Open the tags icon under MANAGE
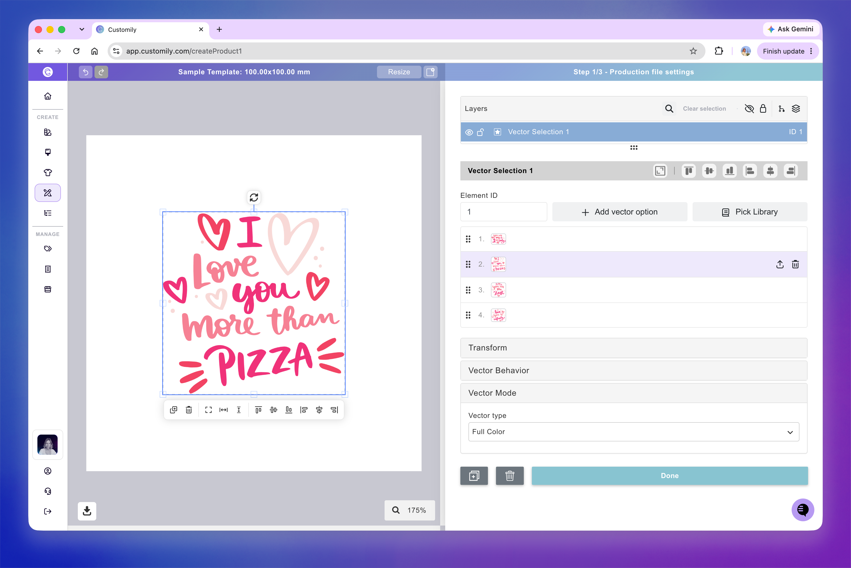This screenshot has height=568, width=851. (x=48, y=249)
